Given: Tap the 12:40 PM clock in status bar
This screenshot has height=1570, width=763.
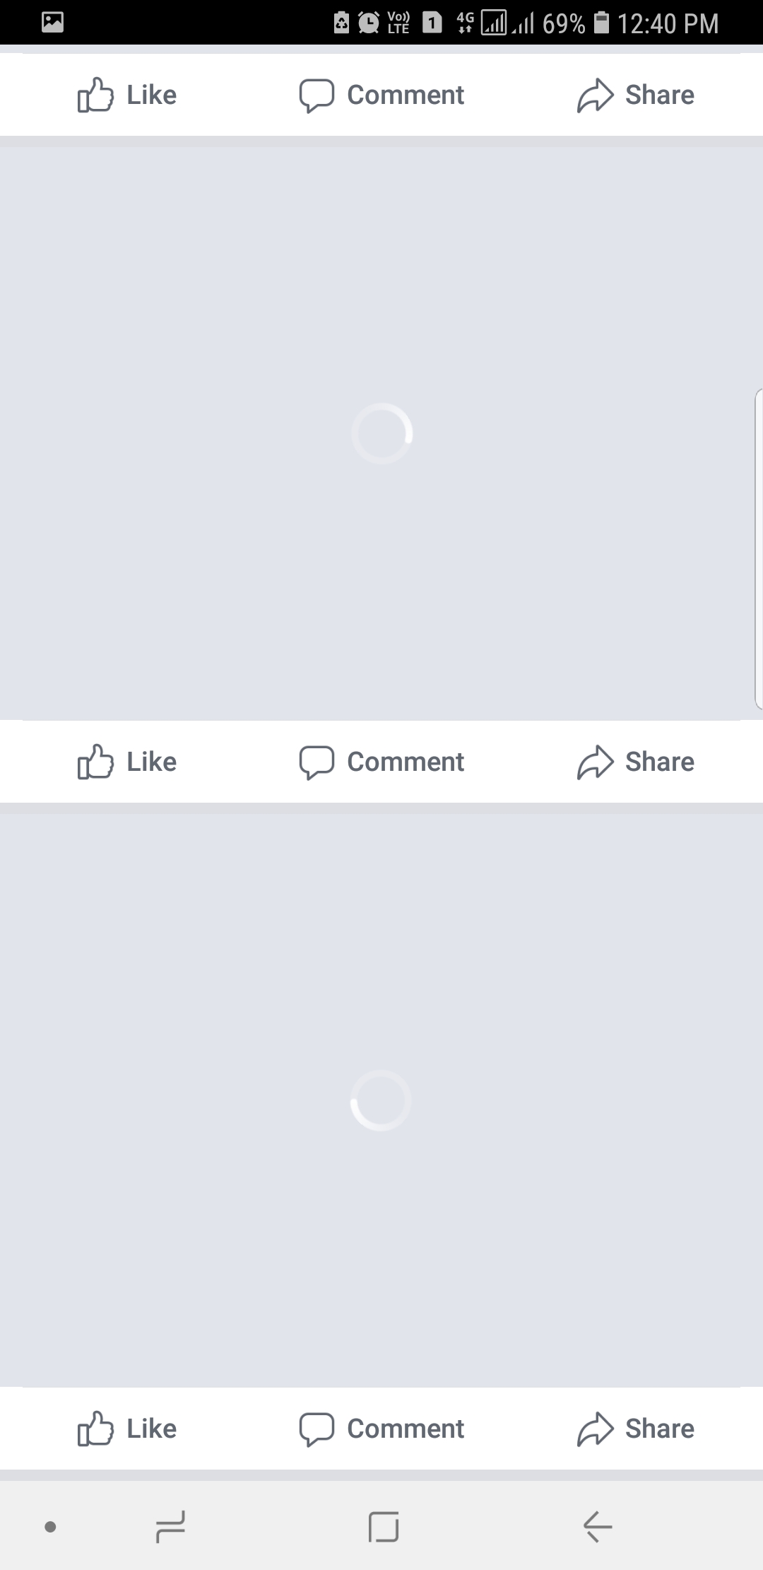Looking at the screenshot, I should tap(668, 23).
